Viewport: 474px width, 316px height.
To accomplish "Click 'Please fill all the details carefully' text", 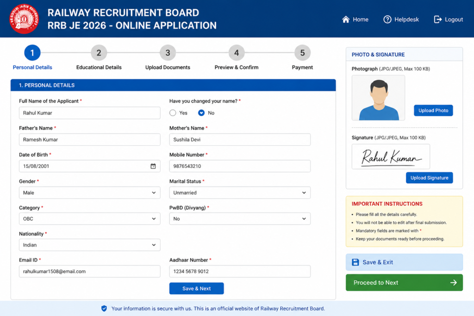I will [387, 215].
